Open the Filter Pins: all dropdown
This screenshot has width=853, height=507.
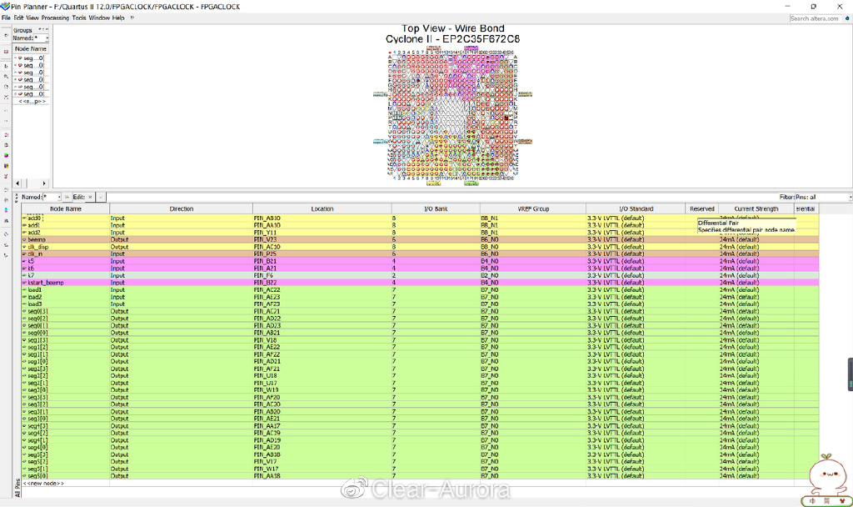(822, 197)
